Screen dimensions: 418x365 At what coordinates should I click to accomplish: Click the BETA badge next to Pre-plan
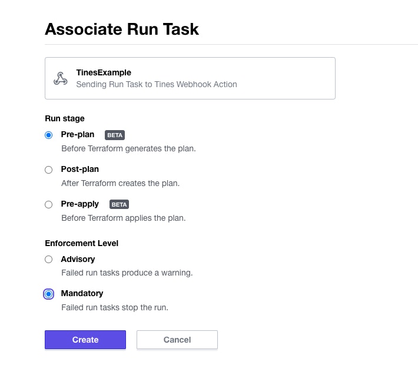[x=115, y=135]
